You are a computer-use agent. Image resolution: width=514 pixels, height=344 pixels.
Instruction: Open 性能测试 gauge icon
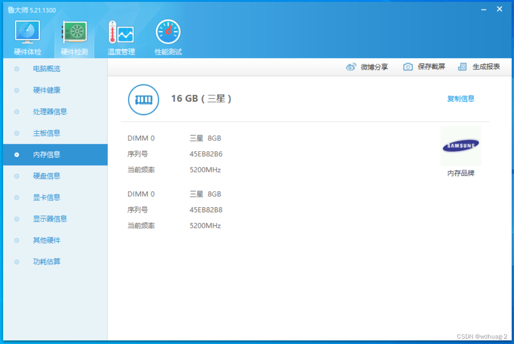[x=168, y=32]
